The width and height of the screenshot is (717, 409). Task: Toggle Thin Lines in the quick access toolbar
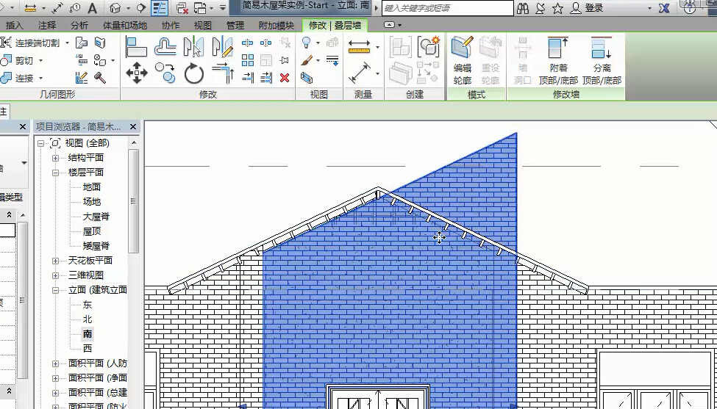[160, 8]
